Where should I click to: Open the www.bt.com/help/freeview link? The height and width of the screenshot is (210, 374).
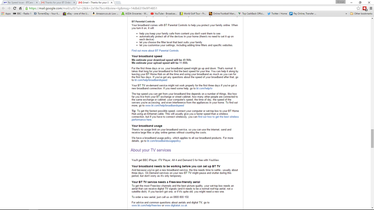point(146,206)
